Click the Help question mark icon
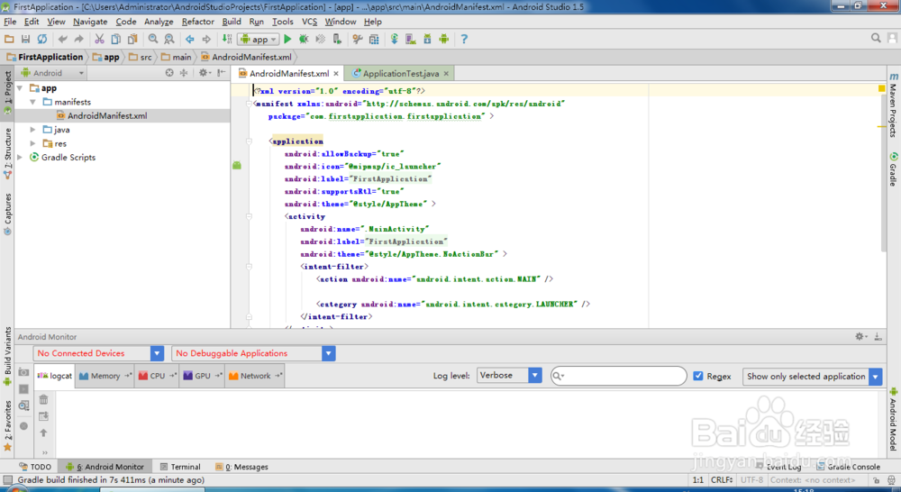The image size is (901, 492). 464,39
